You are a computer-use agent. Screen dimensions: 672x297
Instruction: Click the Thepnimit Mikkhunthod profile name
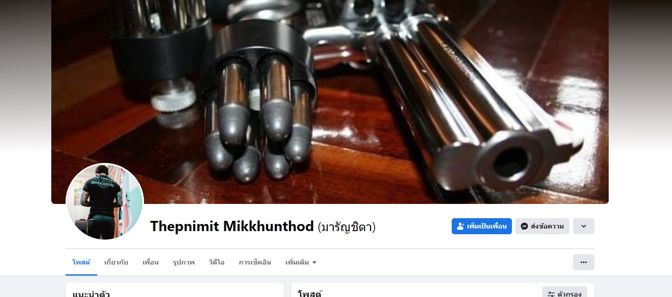[x=232, y=226]
